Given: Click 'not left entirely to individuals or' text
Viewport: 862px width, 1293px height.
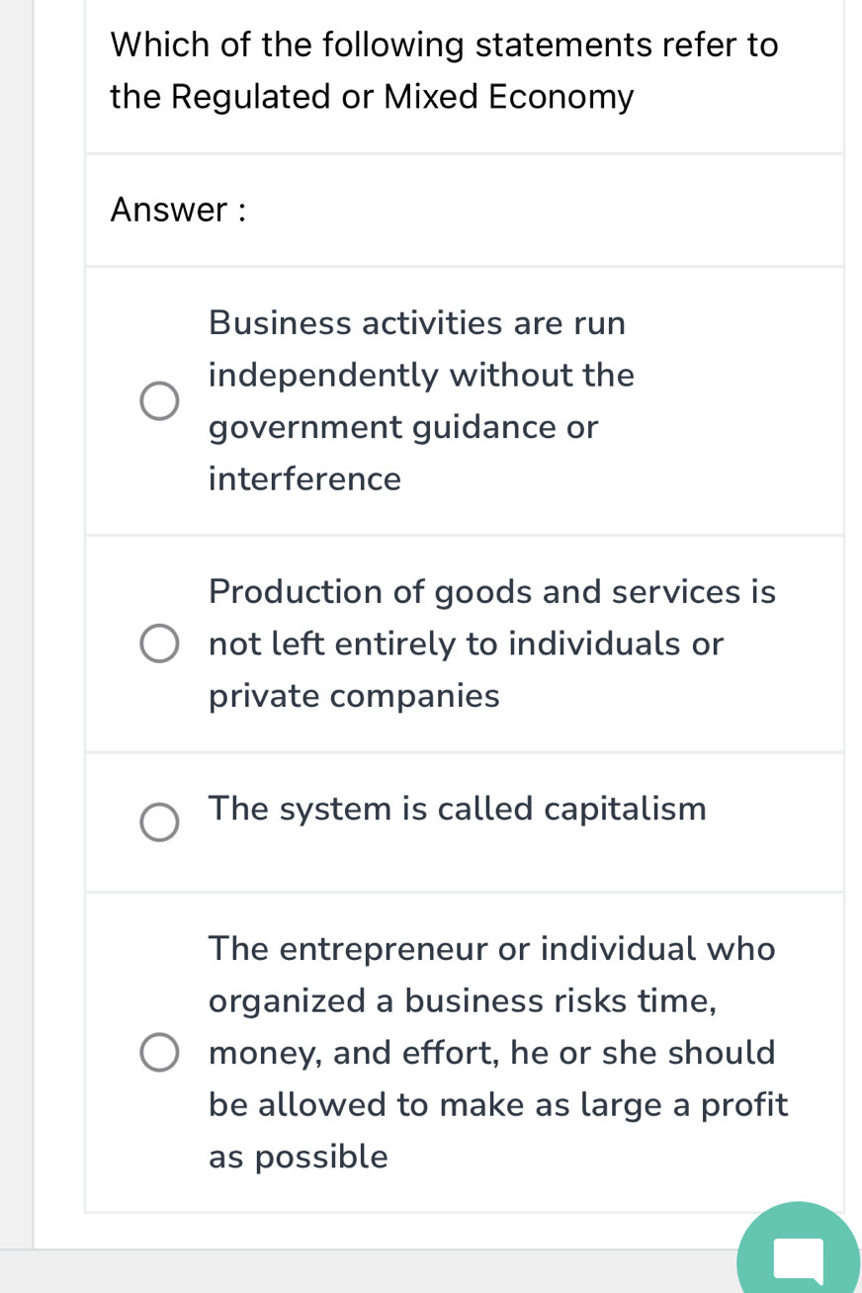Looking at the screenshot, I should point(467,644).
